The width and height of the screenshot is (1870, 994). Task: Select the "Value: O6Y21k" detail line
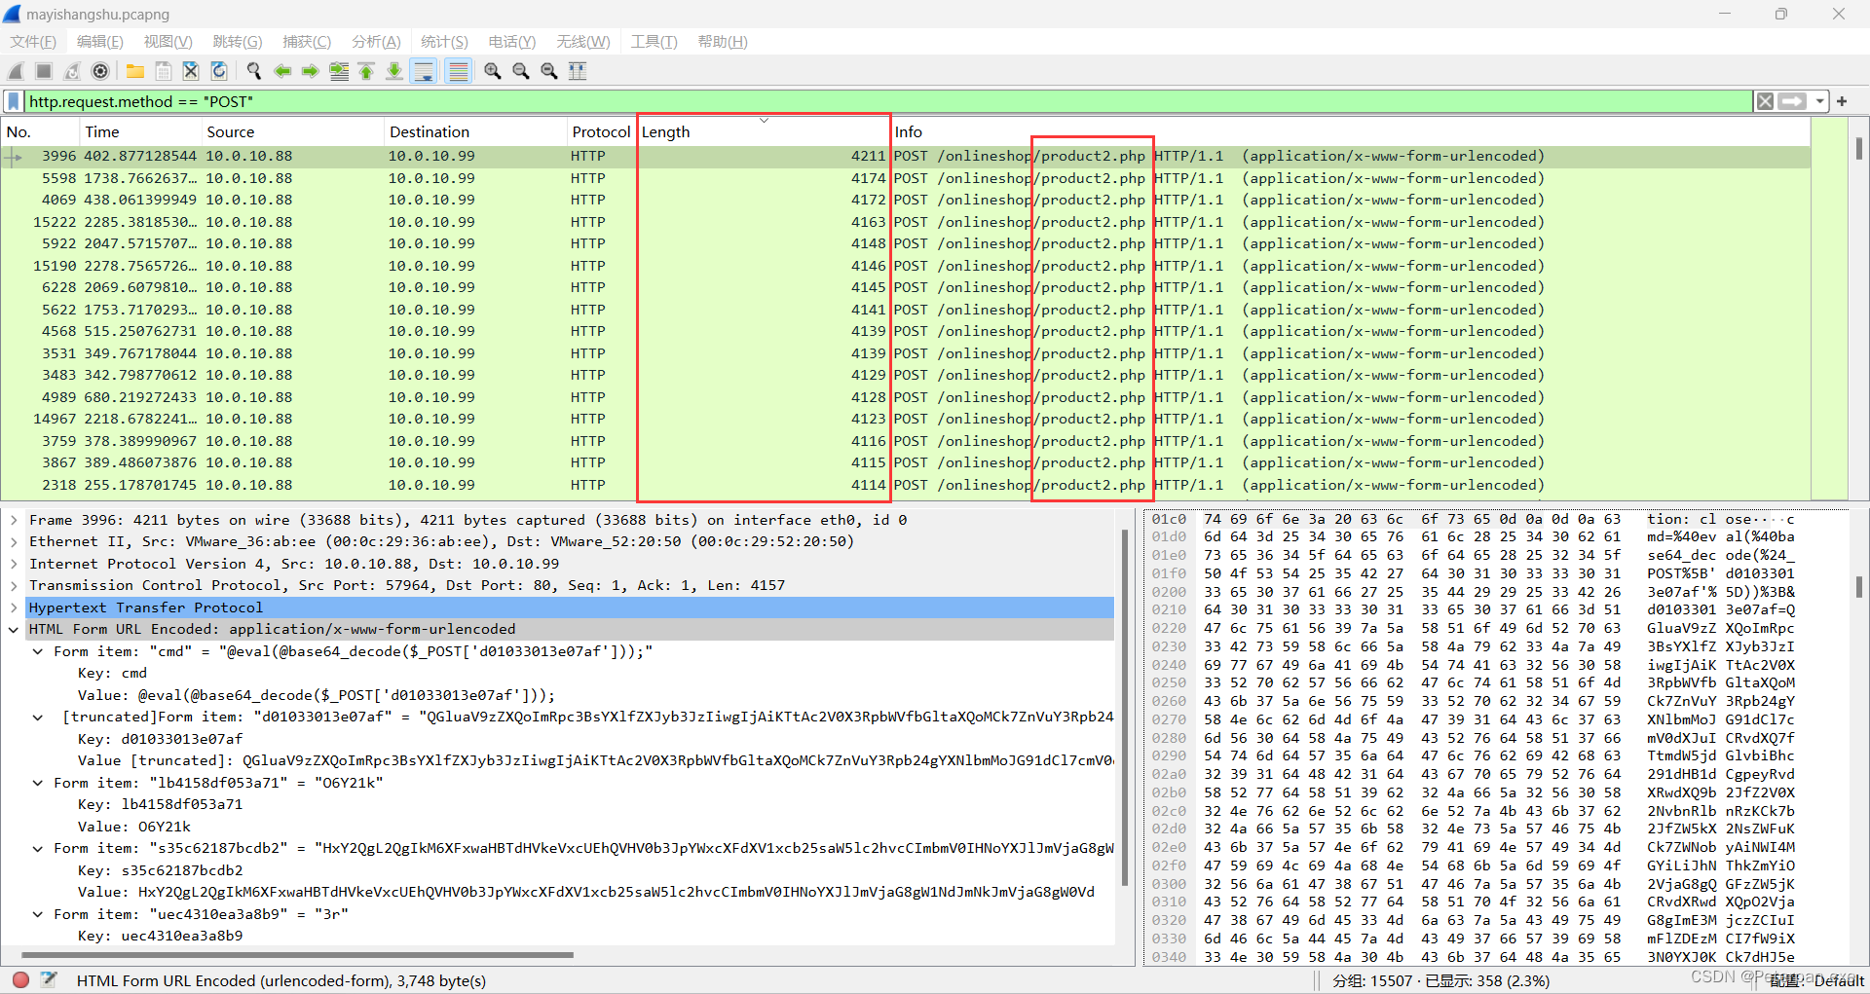click(x=134, y=827)
